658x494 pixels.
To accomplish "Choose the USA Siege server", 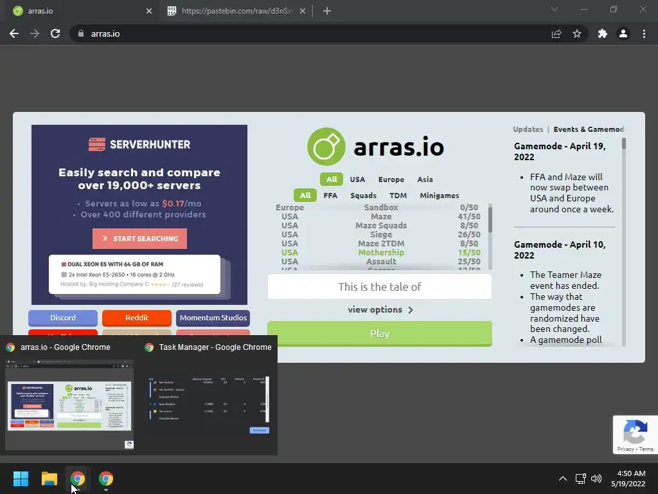I will pos(377,234).
